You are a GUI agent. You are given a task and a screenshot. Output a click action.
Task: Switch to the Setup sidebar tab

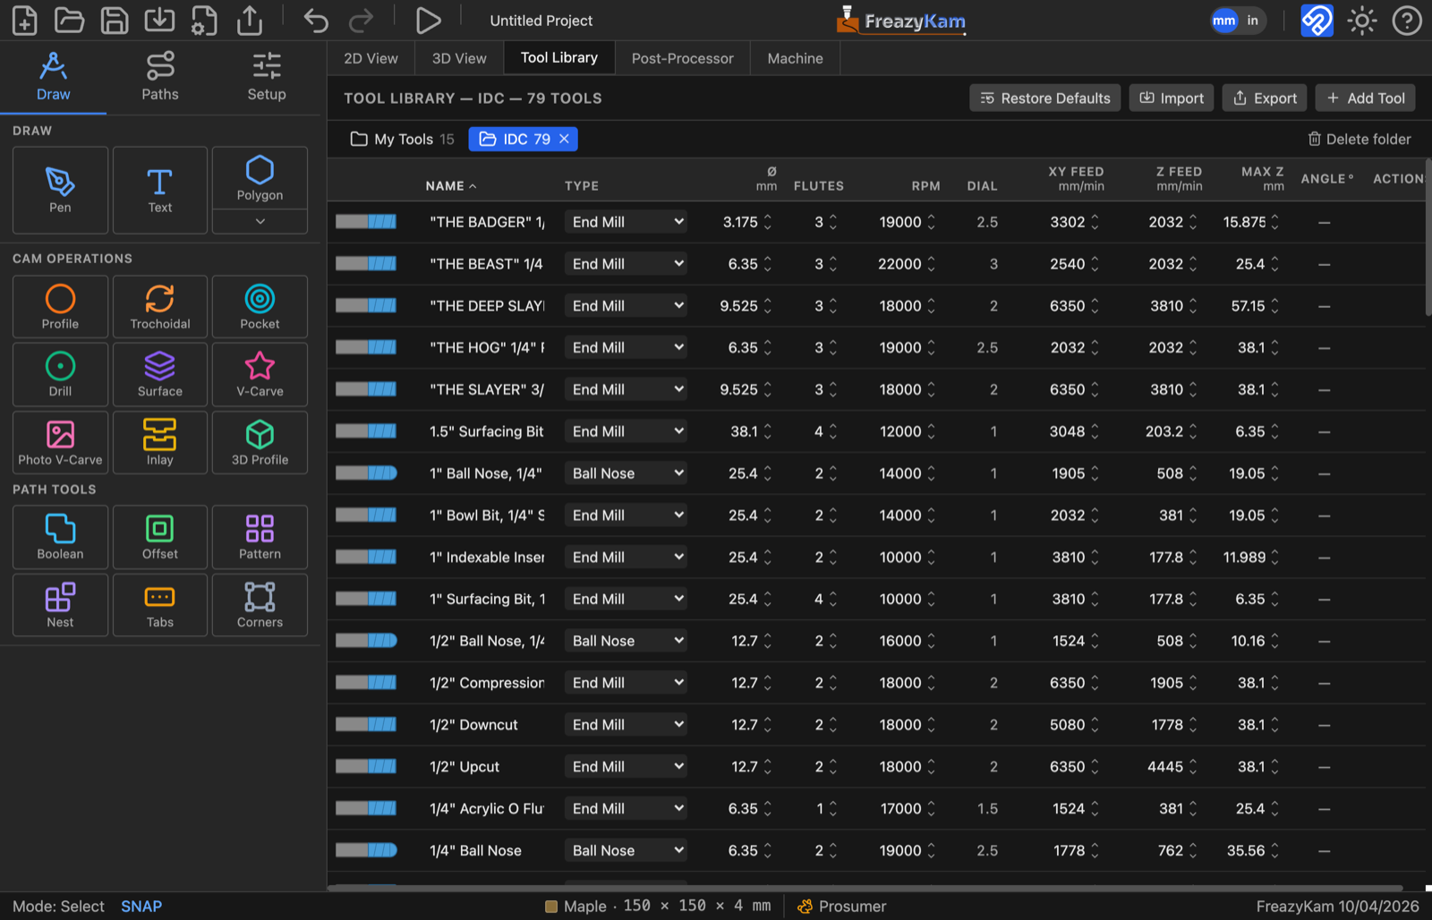click(267, 78)
